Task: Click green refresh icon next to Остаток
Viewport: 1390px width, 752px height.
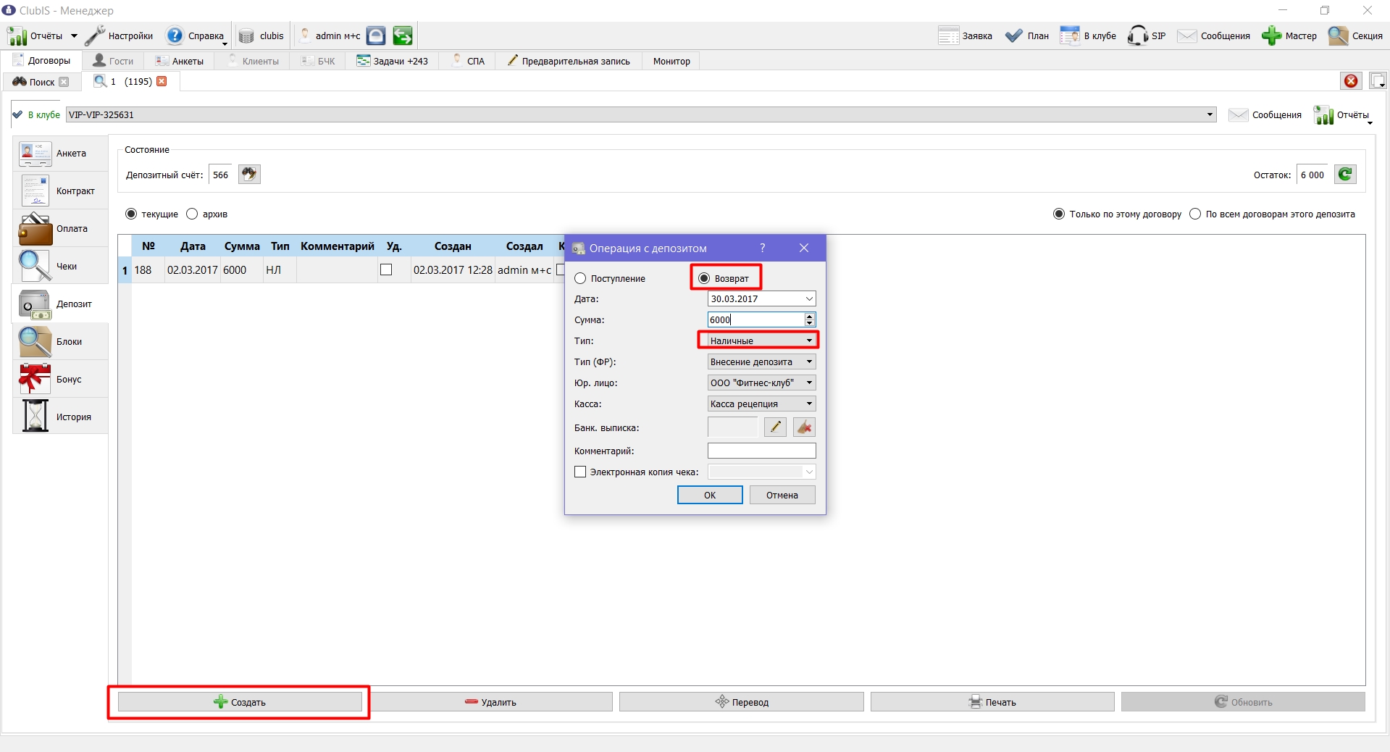Action: [1345, 174]
